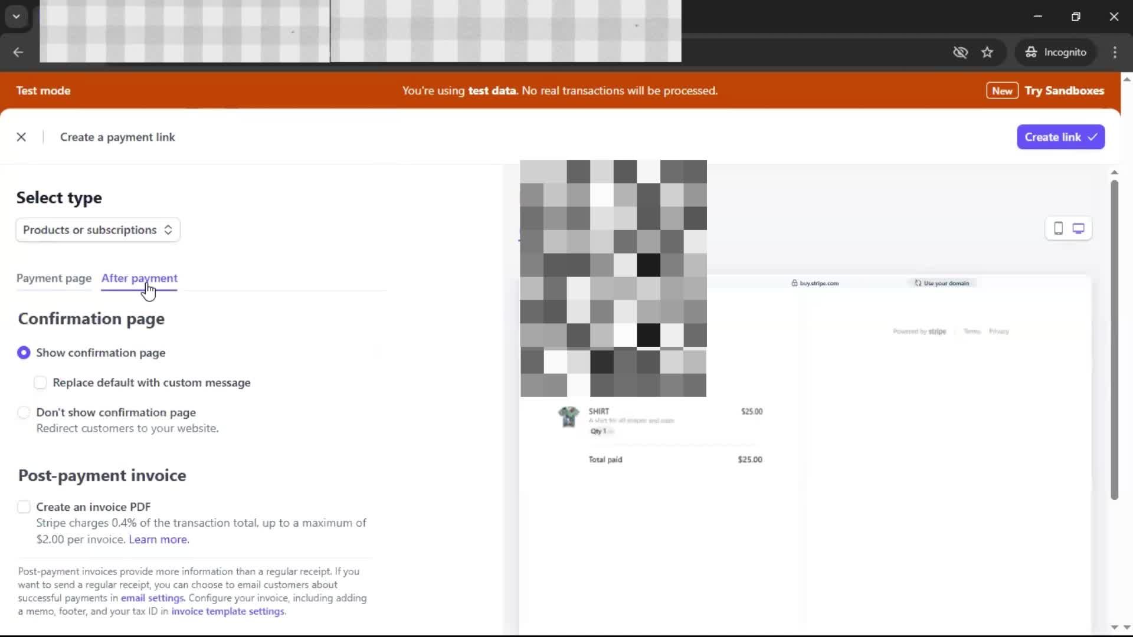Select Show confirmation page radio button
Viewport: 1133px width, 637px height.
click(x=24, y=353)
